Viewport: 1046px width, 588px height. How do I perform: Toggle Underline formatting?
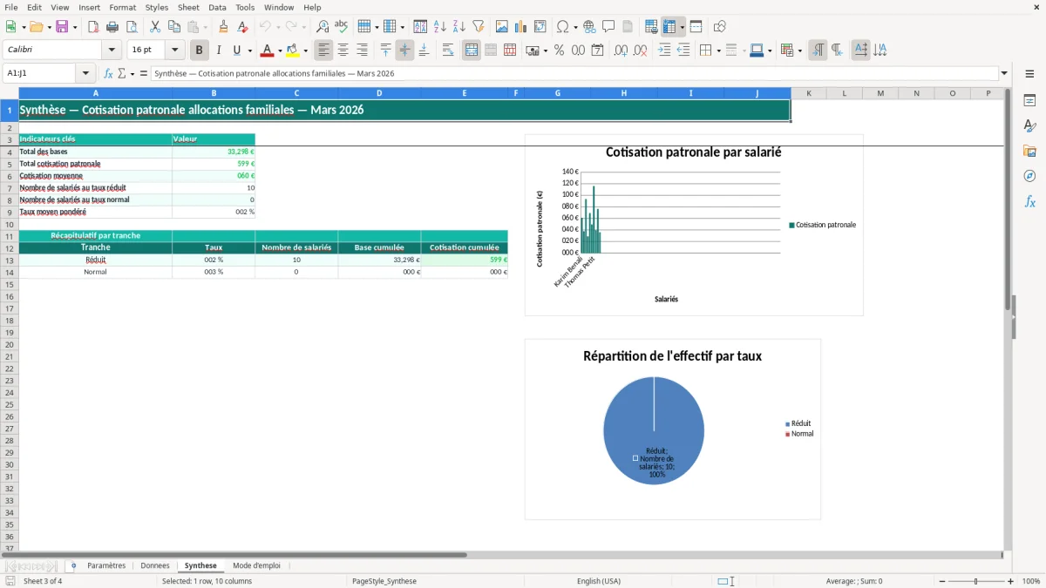coord(236,51)
